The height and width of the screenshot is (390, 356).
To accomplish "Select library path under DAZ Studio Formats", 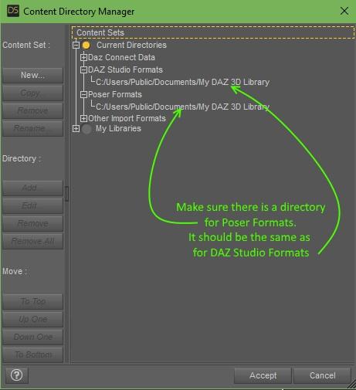I will (x=182, y=82).
